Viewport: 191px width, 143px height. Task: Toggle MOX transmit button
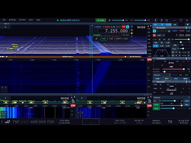(167, 79)
